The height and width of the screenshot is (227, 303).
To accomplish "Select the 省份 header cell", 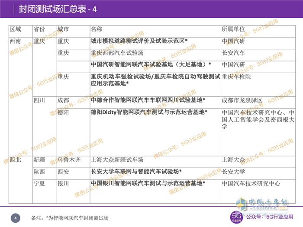I will coord(45,31).
